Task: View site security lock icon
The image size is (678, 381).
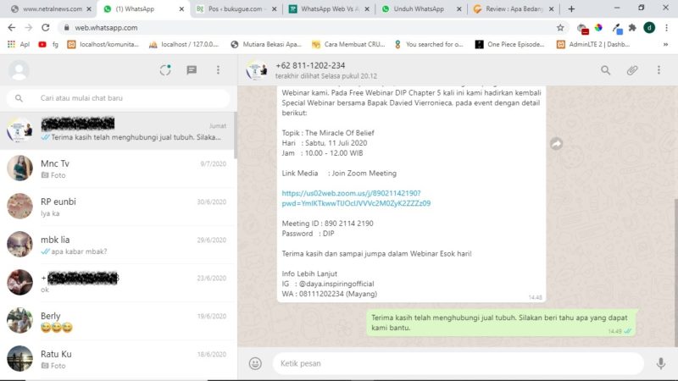Action: point(66,28)
